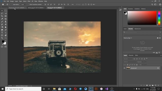Select the Horizontal Type tool

[x=2, y=33]
